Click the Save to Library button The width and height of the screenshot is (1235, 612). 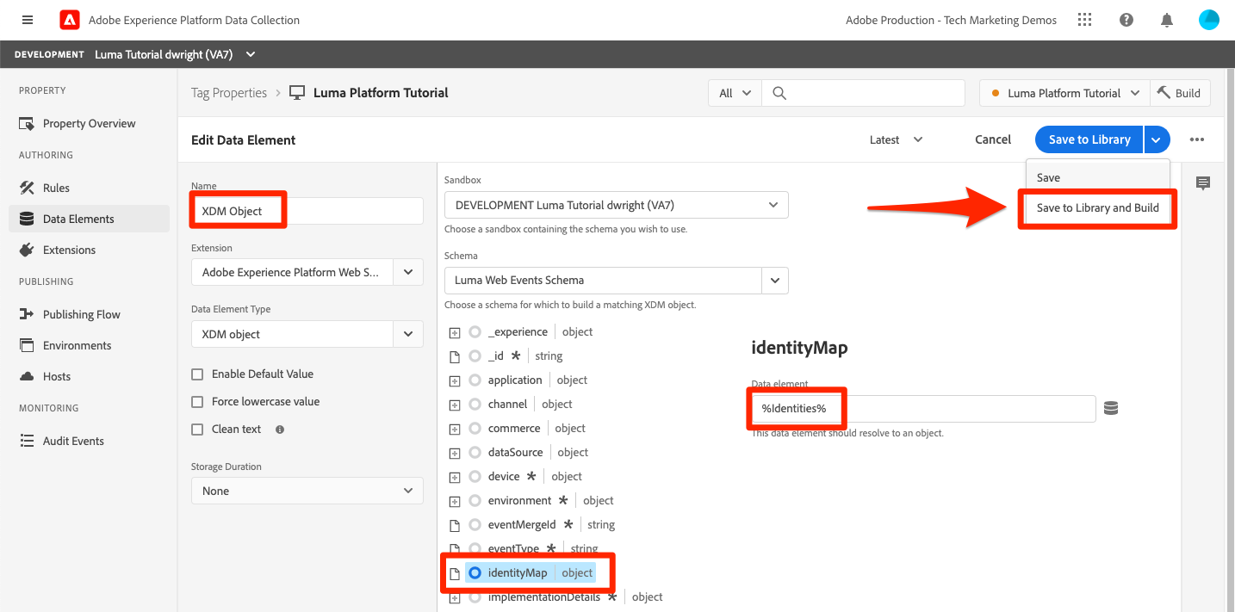1089,139
